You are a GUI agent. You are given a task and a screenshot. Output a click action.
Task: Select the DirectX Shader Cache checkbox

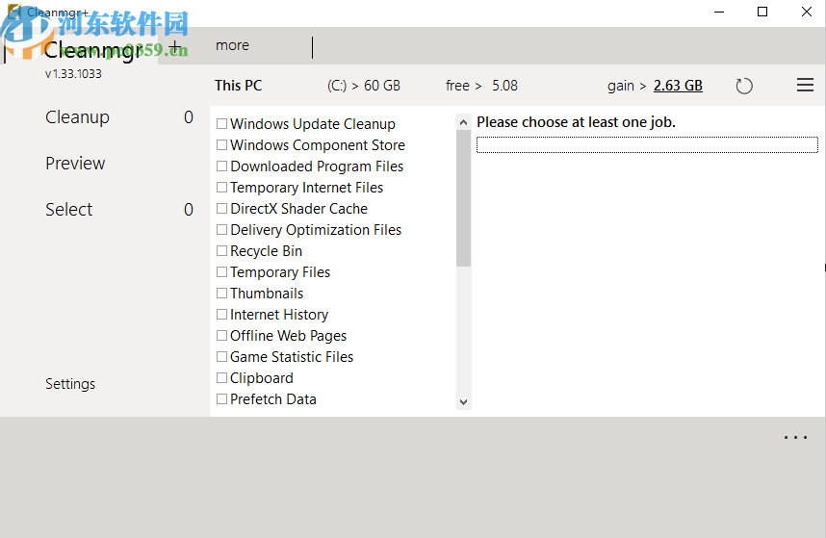point(222,209)
